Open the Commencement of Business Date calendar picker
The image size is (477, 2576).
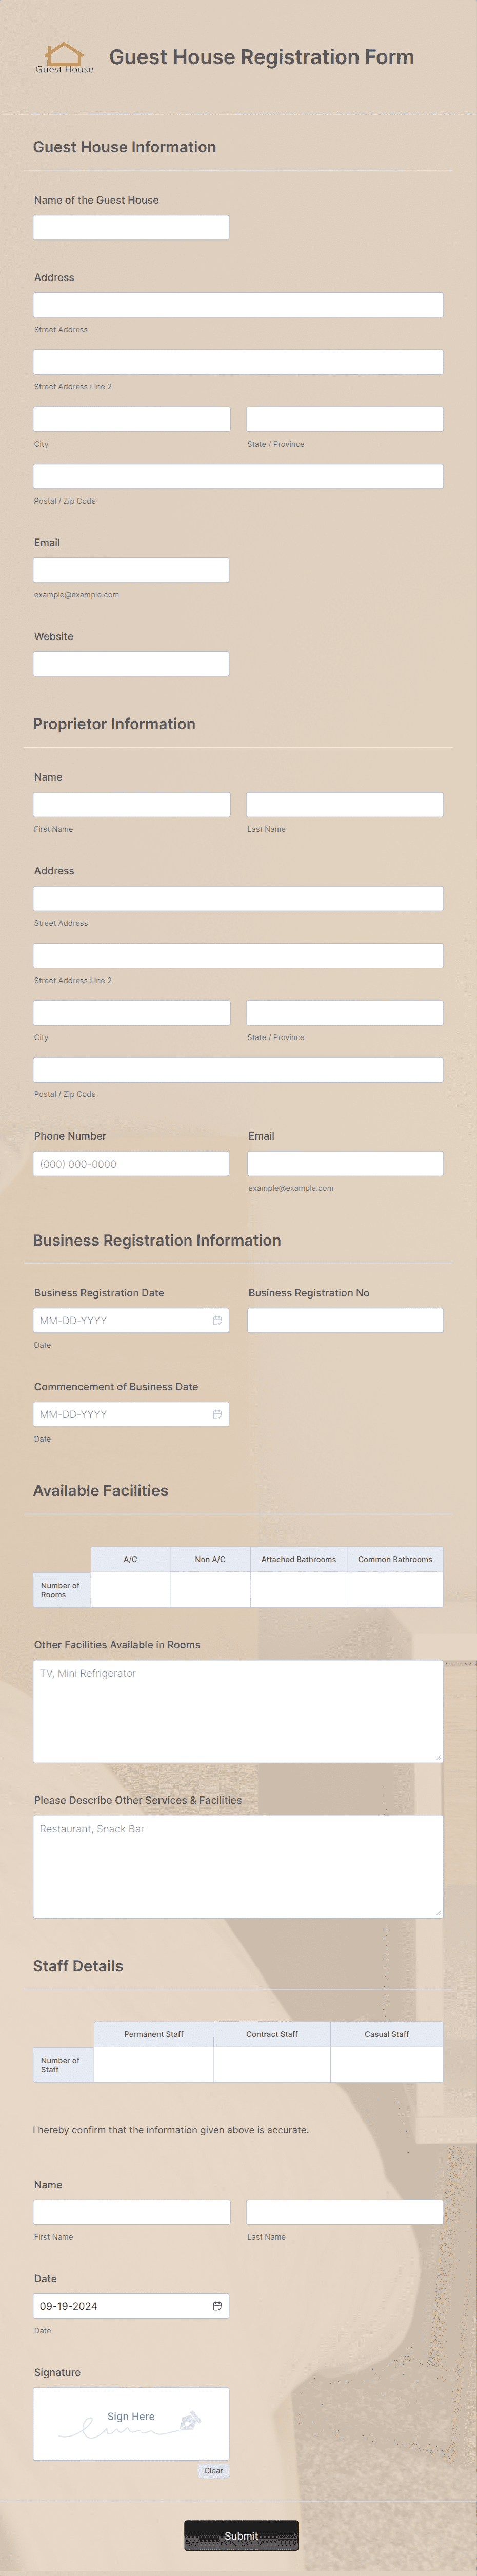(218, 1414)
